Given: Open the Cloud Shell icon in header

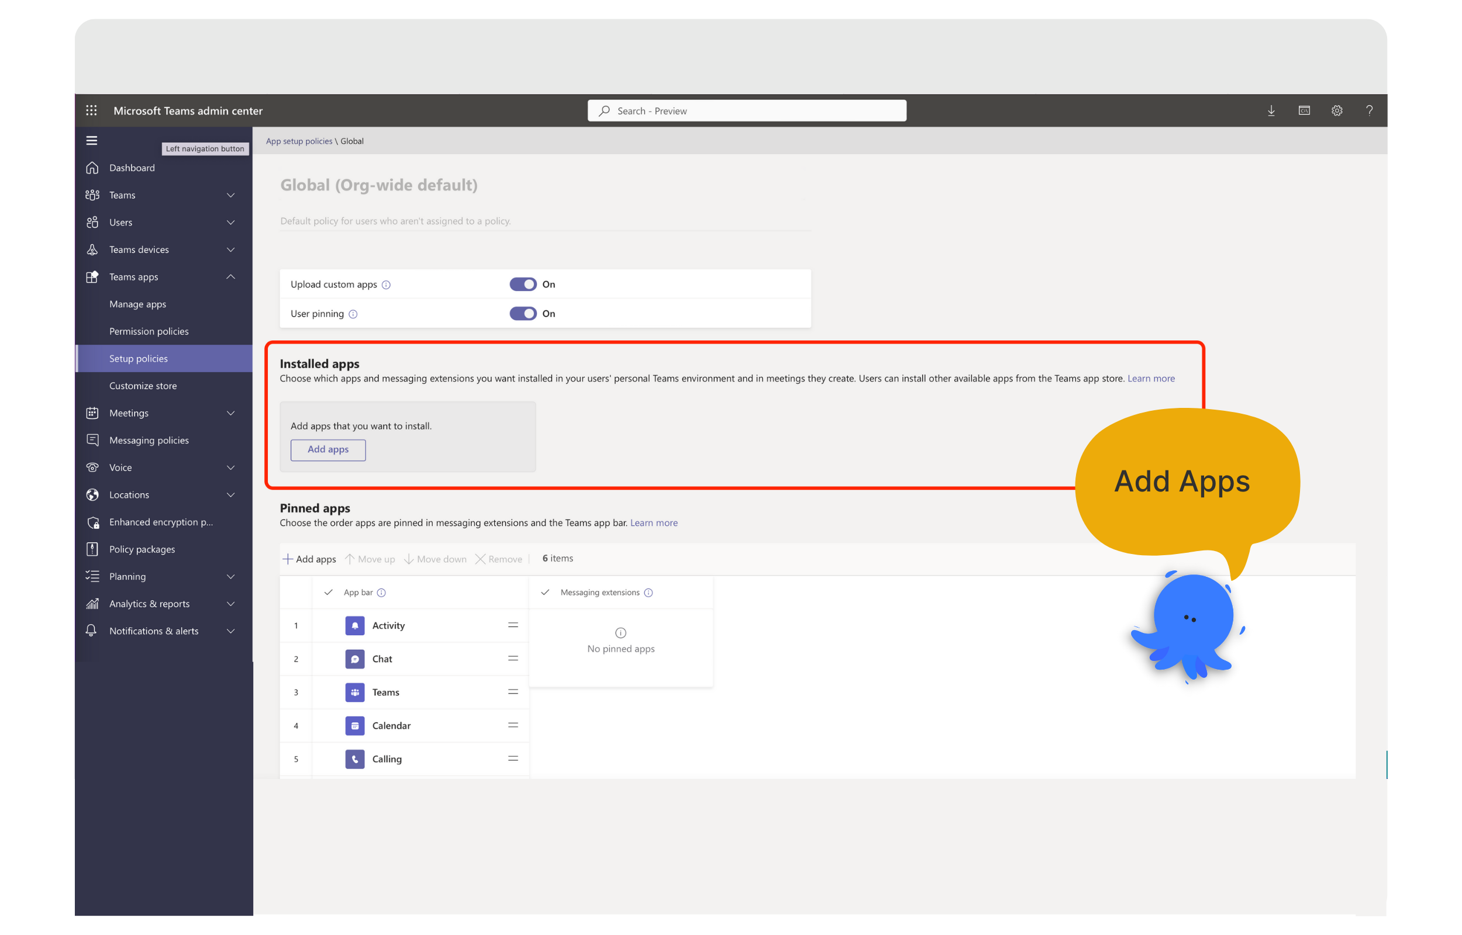Looking at the screenshot, I should pos(1304,110).
